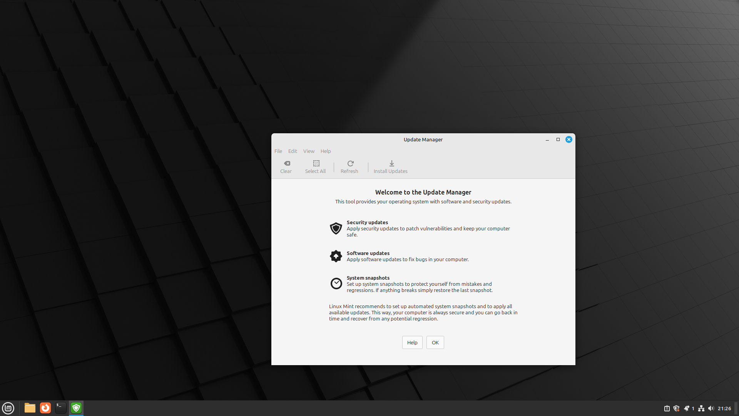Click the System snapshots clock icon
Viewport: 739px width, 416px height.
tap(336, 283)
